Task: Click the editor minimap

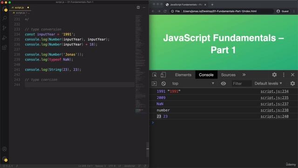Action: coord(141,64)
